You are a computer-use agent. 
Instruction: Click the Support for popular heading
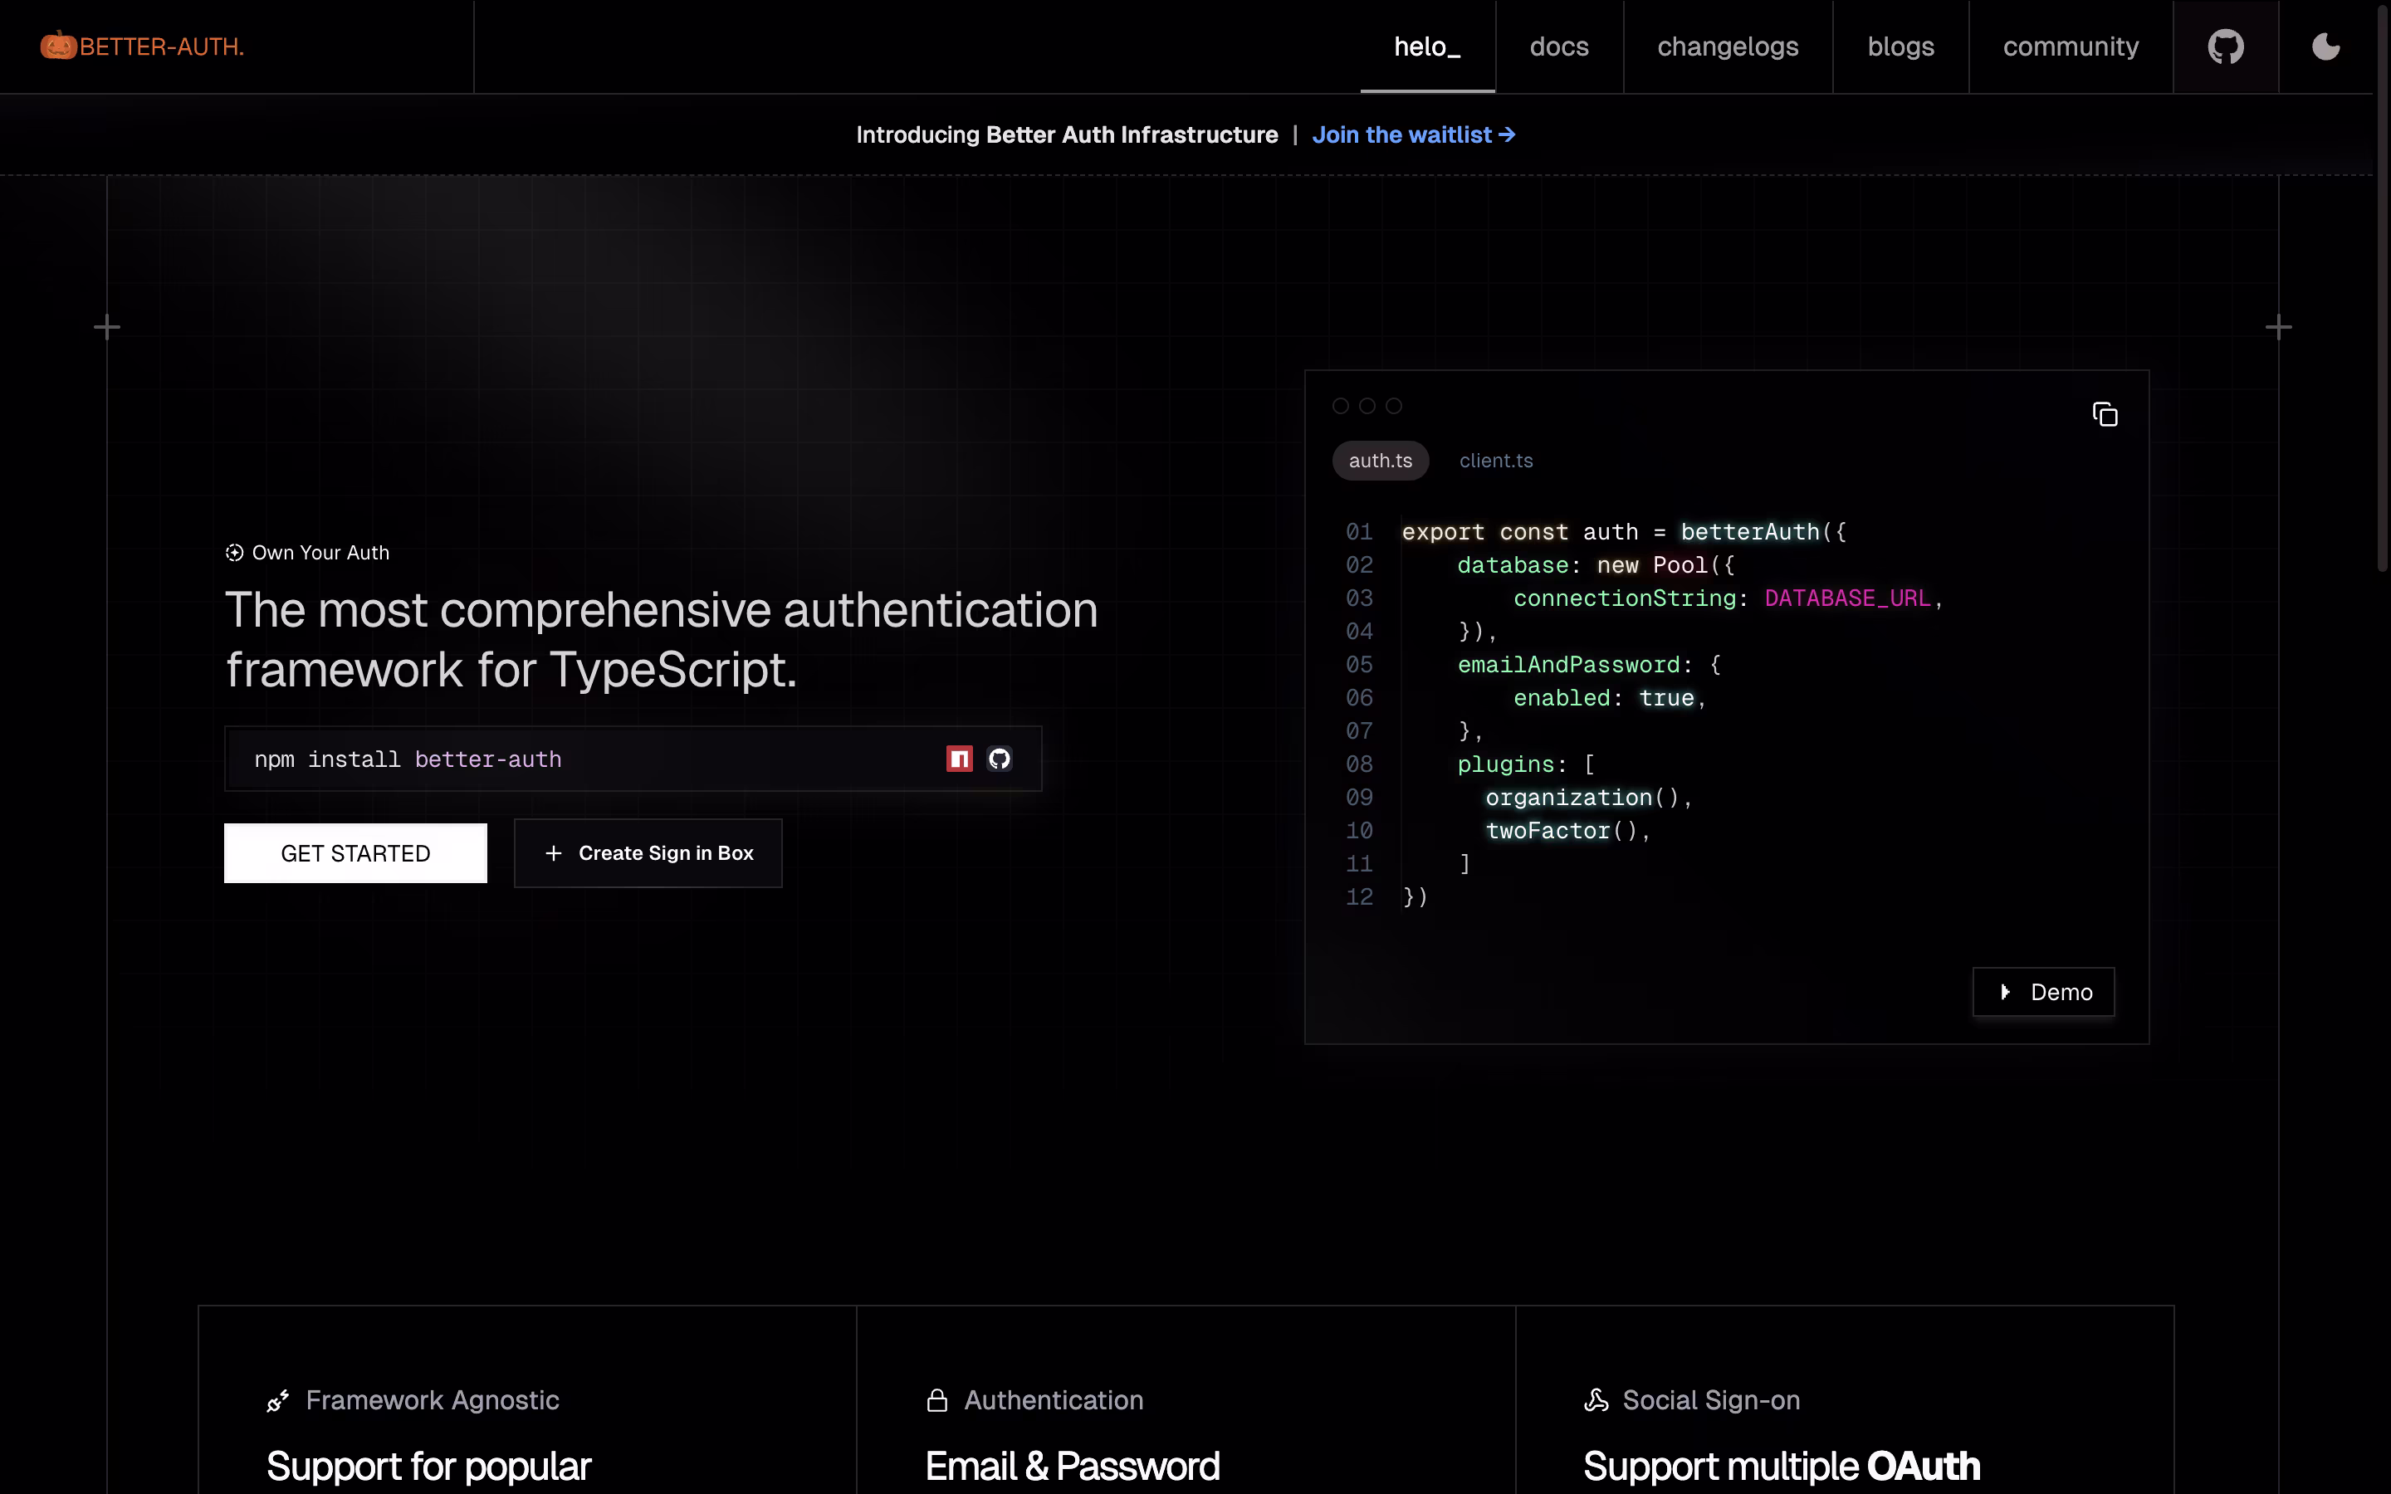click(428, 1467)
